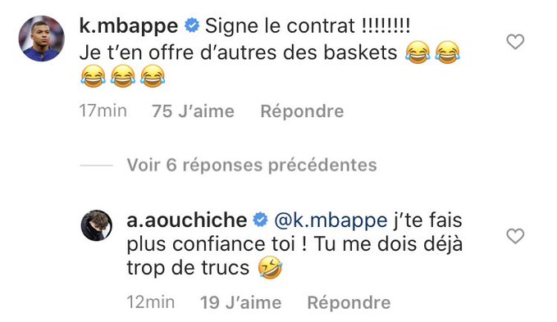Click the horizontal line beside Voir 6 réponses
557x322 pixels.
[96, 166]
